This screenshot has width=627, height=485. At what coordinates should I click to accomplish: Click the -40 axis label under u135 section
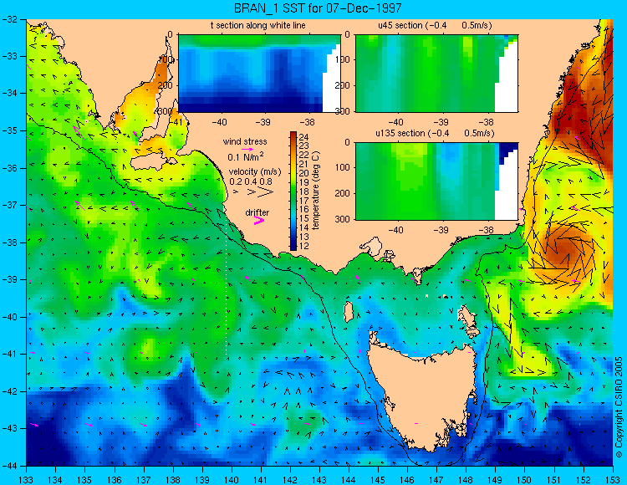[x=395, y=230]
